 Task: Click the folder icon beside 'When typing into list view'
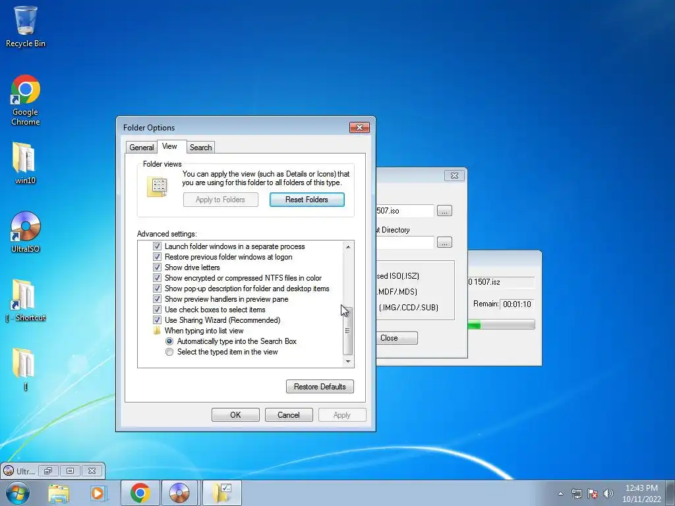[x=157, y=331]
